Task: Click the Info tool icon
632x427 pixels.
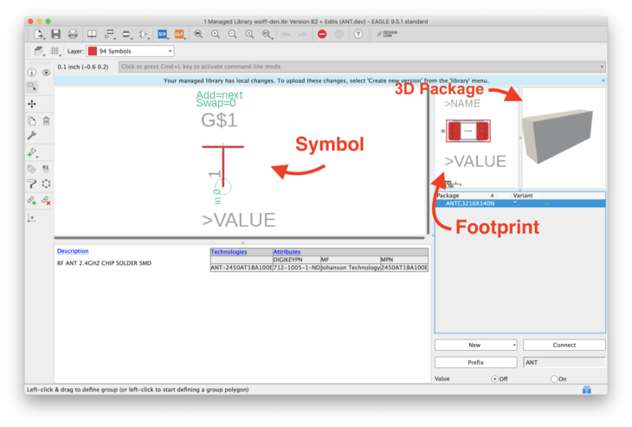Action: point(32,73)
